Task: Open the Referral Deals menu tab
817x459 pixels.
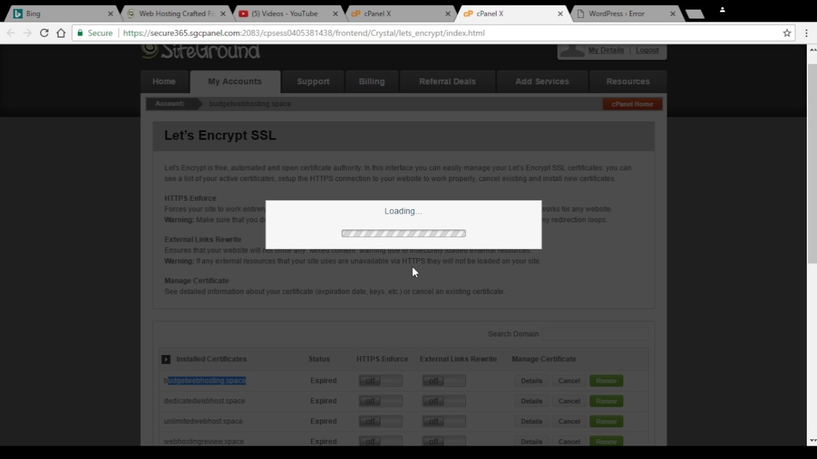Action: coord(447,82)
